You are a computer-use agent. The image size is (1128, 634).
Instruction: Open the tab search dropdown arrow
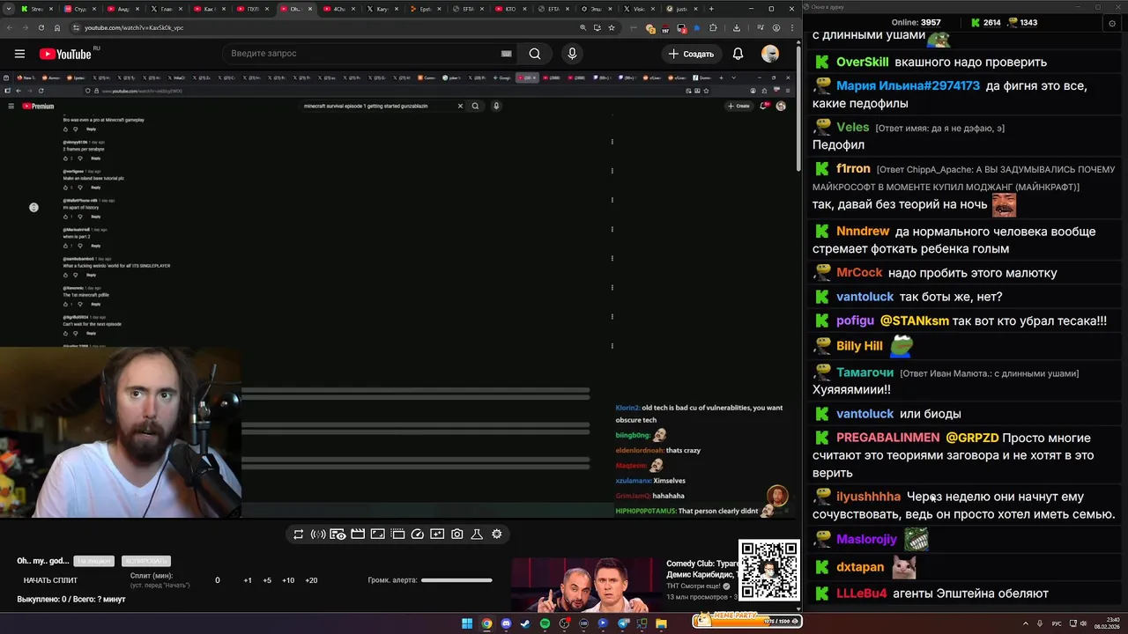tap(9, 9)
